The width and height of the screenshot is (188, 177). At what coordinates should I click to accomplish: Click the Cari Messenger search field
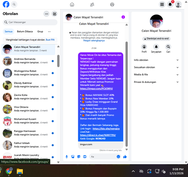30,22
